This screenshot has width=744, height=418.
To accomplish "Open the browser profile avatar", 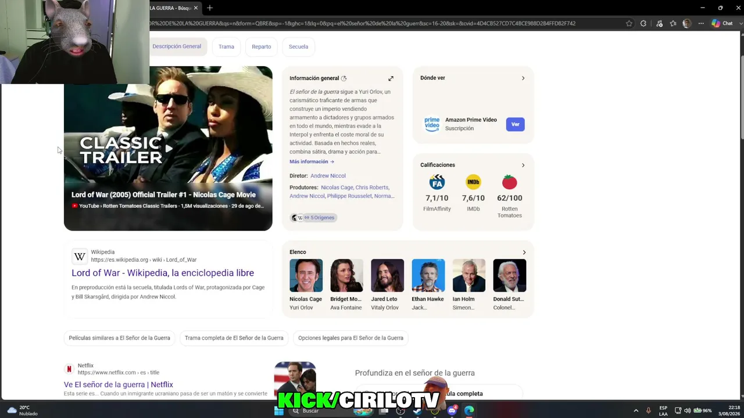I will click(687, 24).
